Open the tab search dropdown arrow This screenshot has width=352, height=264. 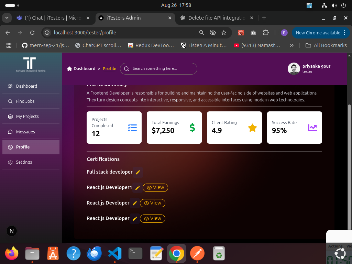(7, 18)
